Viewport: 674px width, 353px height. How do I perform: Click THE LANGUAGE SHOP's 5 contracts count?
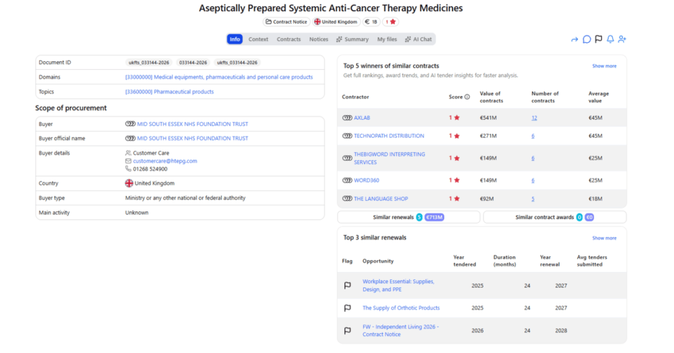point(532,199)
